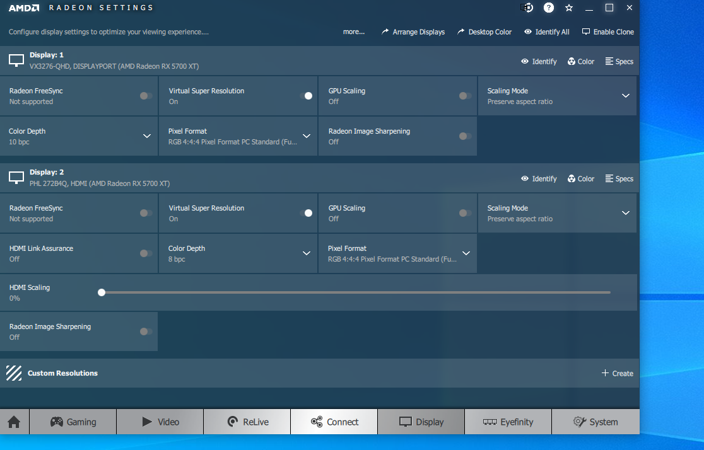
Task: Click the AMD logo in the title bar
Action: [24, 8]
